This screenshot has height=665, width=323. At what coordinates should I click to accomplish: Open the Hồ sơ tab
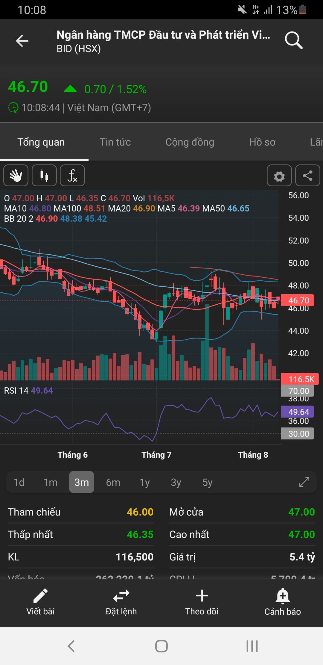coord(262,142)
